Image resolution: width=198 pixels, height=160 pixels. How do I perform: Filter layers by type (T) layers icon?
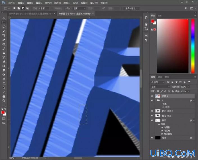(176, 82)
